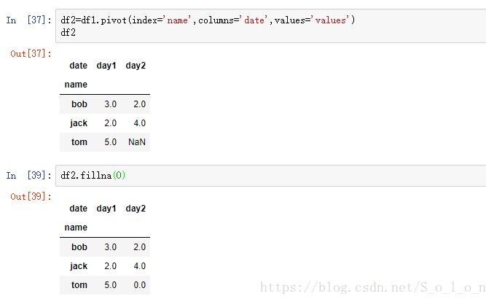This screenshot has width=486, height=299.
Task: Click the Out[39] output prompt
Action: coord(31,197)
